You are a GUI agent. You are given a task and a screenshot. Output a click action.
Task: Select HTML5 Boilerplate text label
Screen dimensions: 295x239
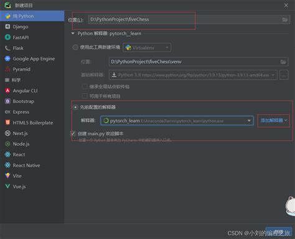33,123
